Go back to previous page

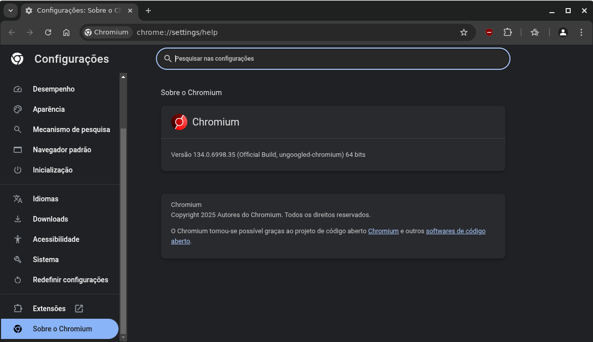(12, 32)
